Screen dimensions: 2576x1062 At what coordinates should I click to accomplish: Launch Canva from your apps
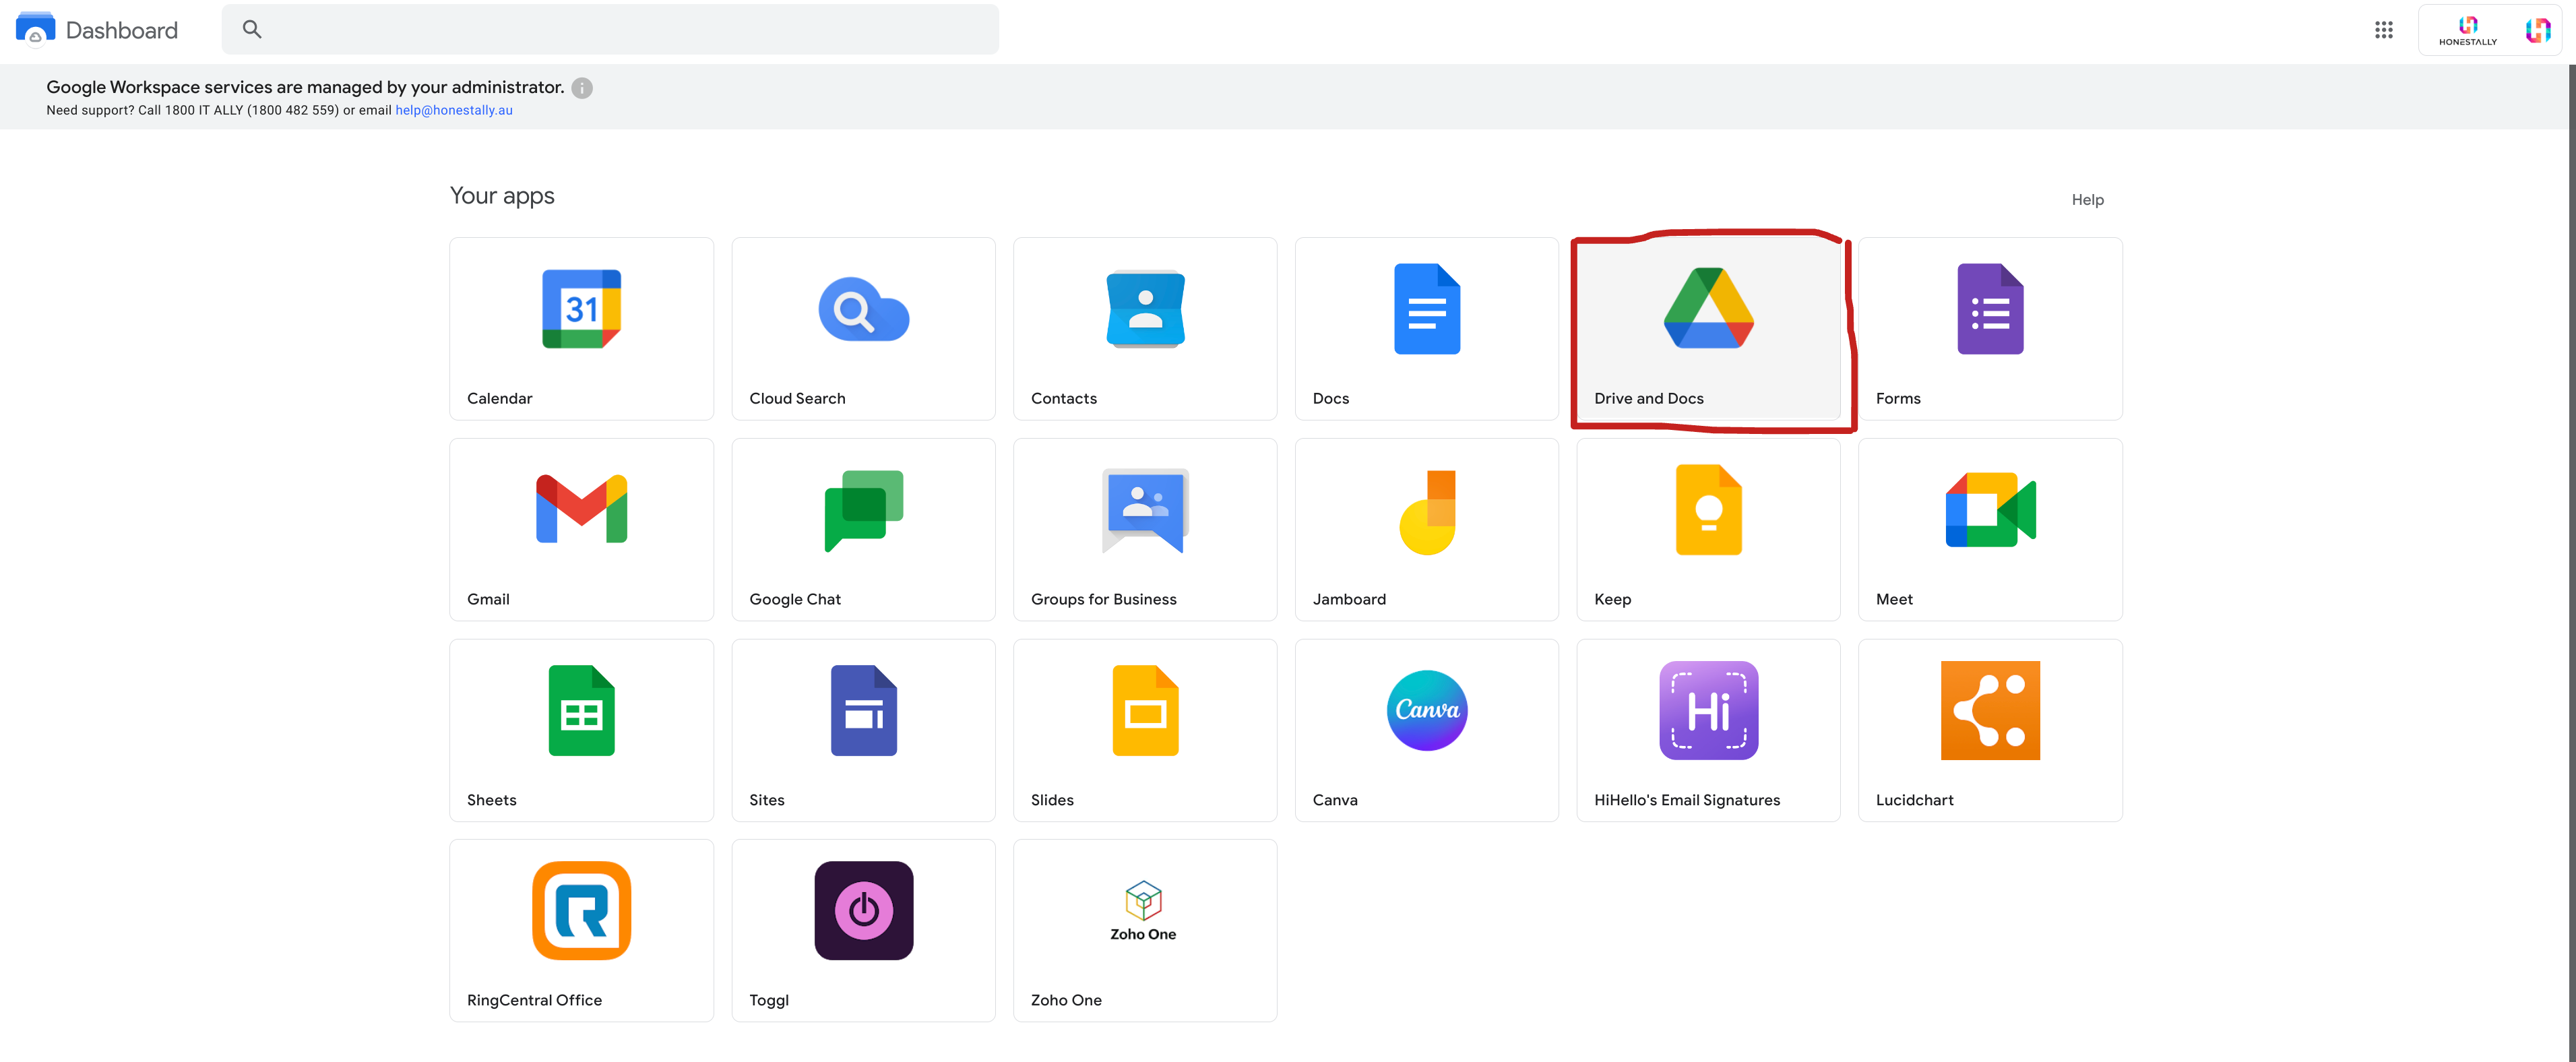(1427, 710)
